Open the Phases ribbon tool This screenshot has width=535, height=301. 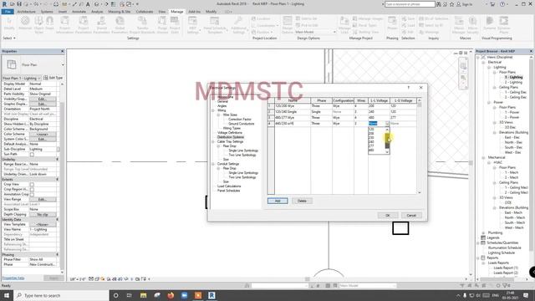tap(392, 23)
